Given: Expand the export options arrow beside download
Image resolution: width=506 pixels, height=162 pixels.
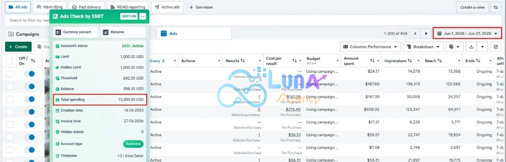Looking at the screenshot, I should pyautogui.click(x=482, y=47).
